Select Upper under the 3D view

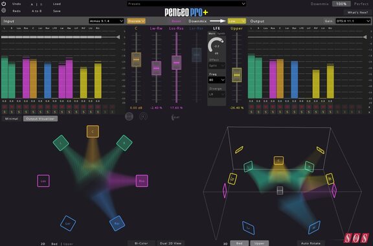click(260, 243)
